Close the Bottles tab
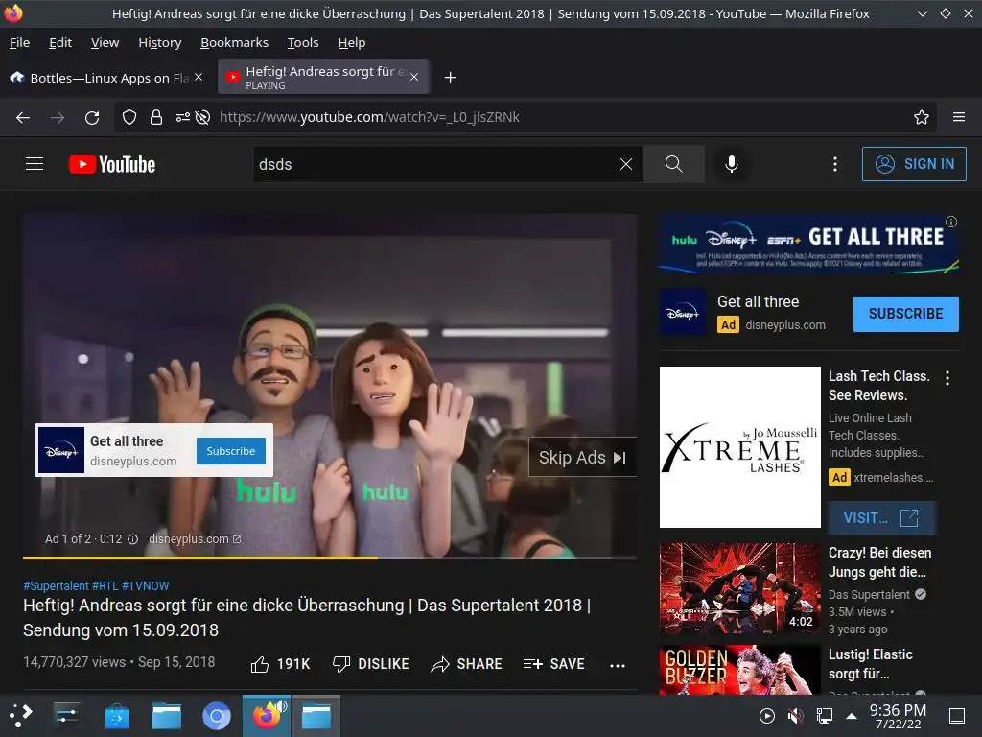 199,77
